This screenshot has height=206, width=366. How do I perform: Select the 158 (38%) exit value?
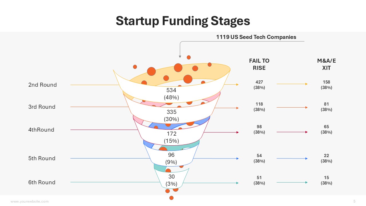(x=326, y=85)
